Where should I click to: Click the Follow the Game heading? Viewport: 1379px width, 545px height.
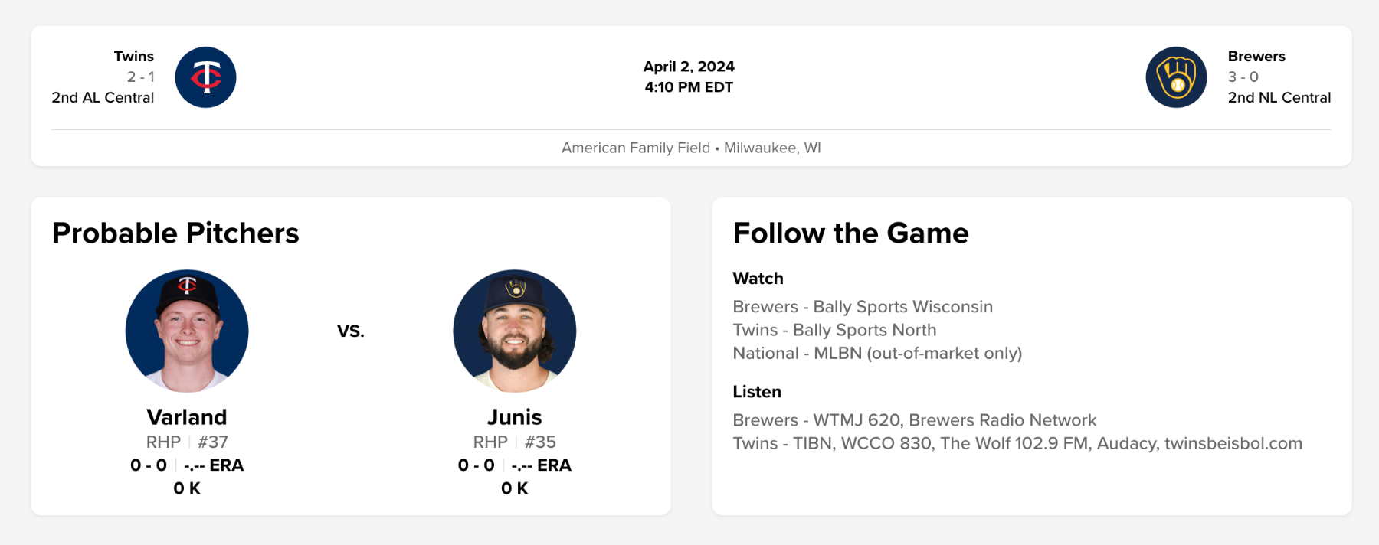[850, 233]
